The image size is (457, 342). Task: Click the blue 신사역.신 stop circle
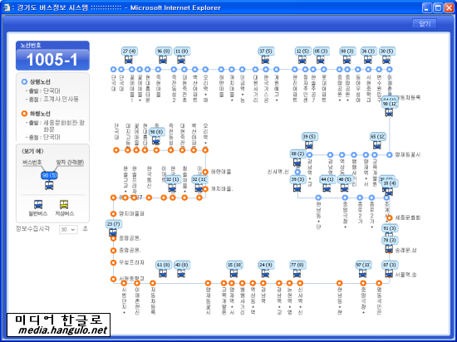point(297,172)
